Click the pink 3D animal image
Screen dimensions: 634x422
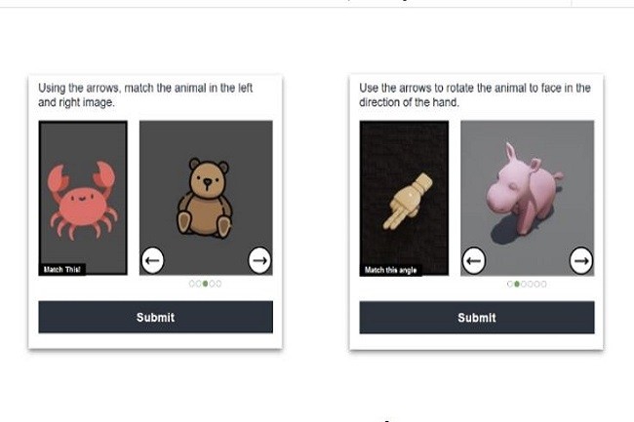(x=527, y=191)
